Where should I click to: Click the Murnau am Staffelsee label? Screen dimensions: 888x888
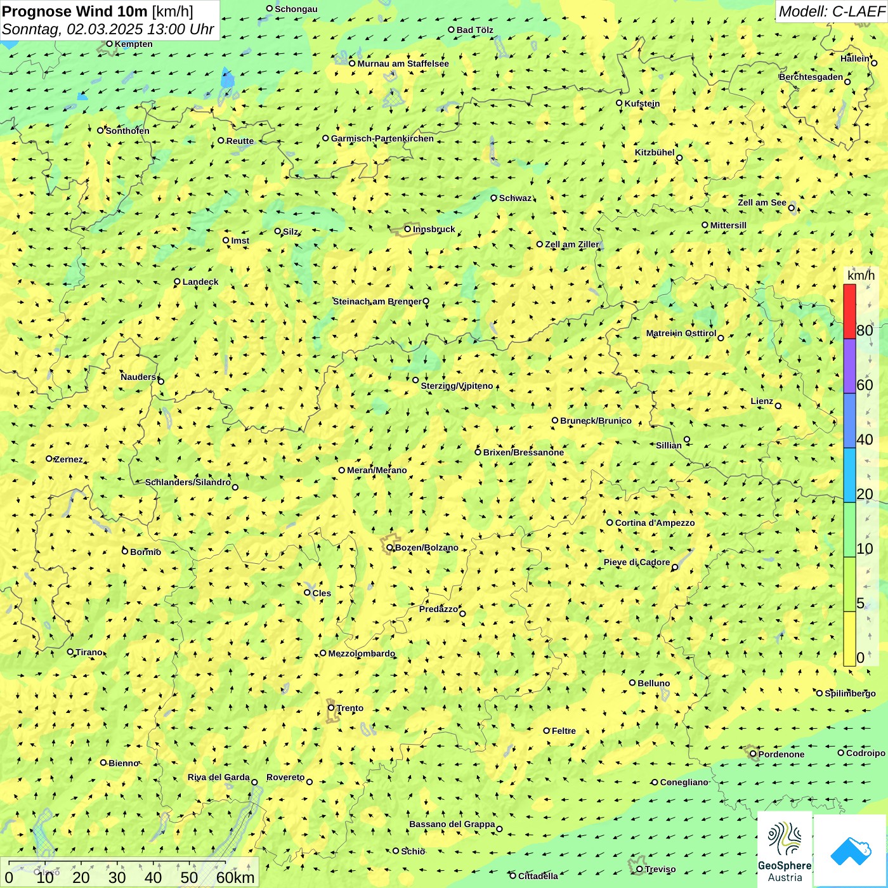(x=403, y=63)
